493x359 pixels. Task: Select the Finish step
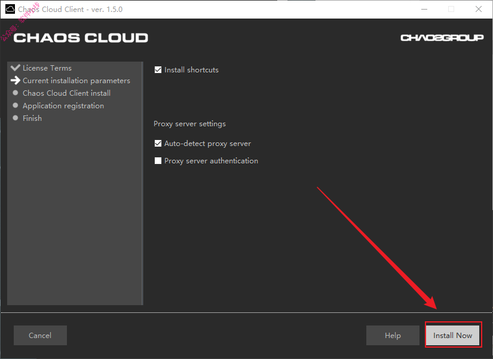[32, 118]
